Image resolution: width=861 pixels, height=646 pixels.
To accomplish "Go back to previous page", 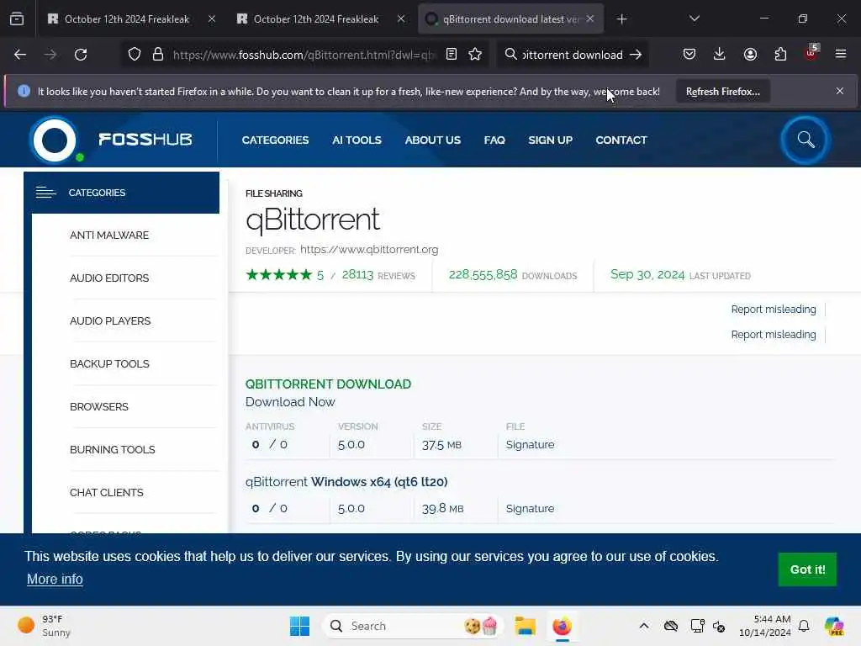I will [20, 55].
